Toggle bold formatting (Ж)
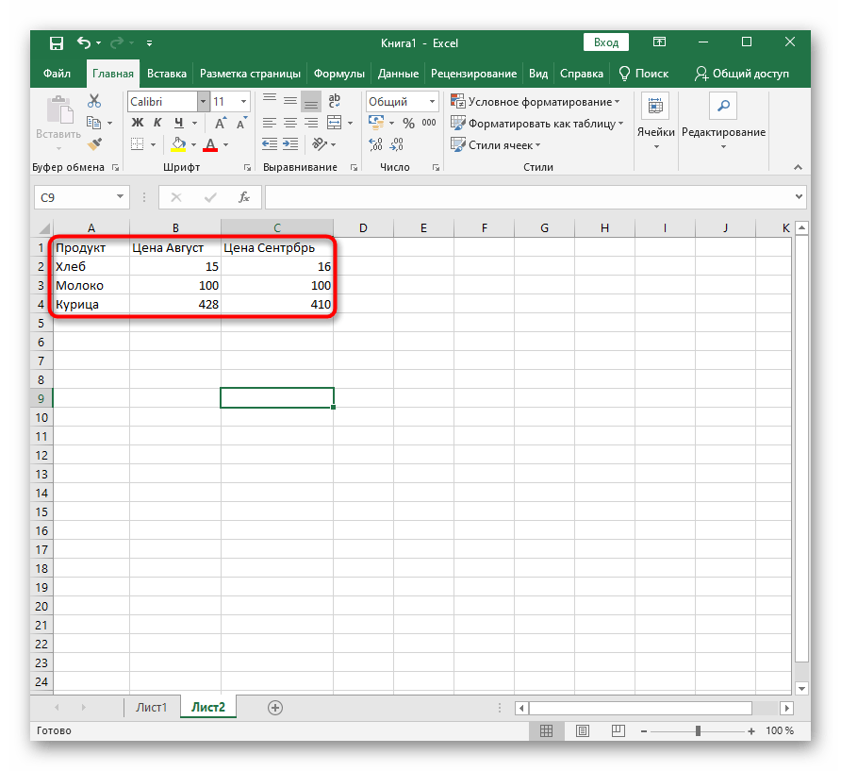Viewport: 841px width, 771px height. 138,123
